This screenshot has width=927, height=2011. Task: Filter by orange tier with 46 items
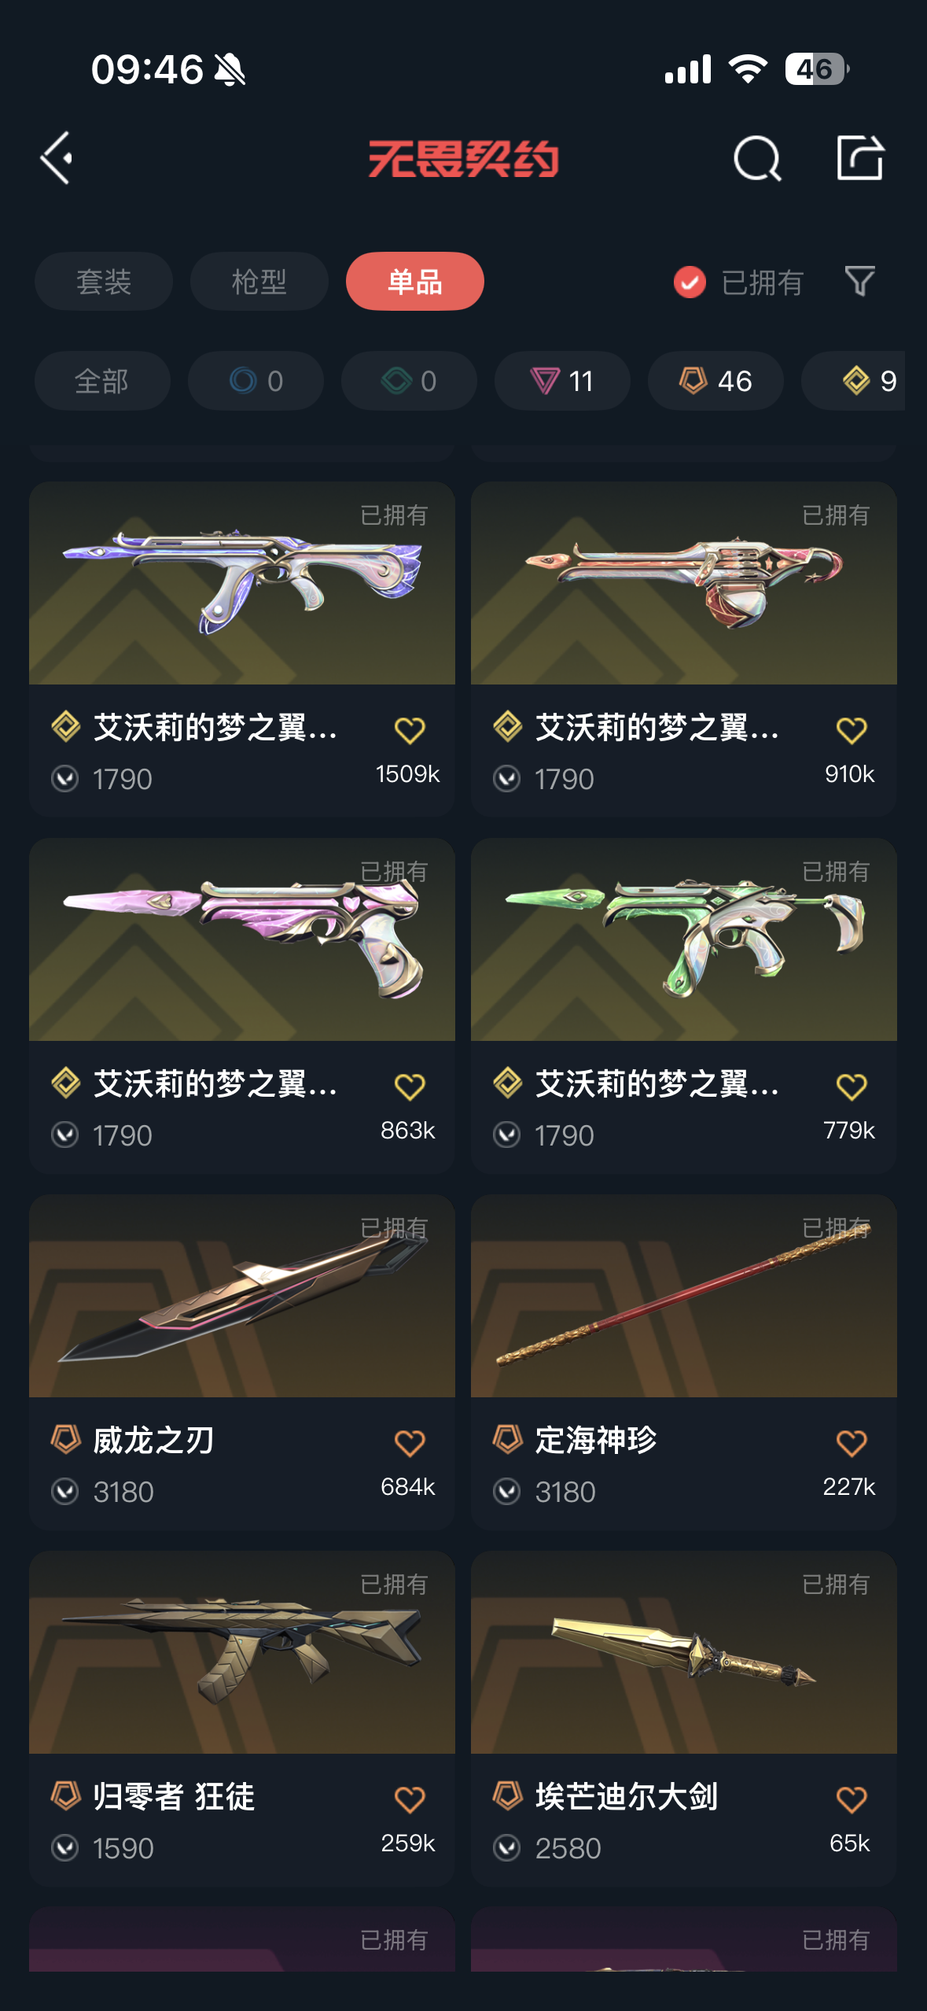[715, 381]
